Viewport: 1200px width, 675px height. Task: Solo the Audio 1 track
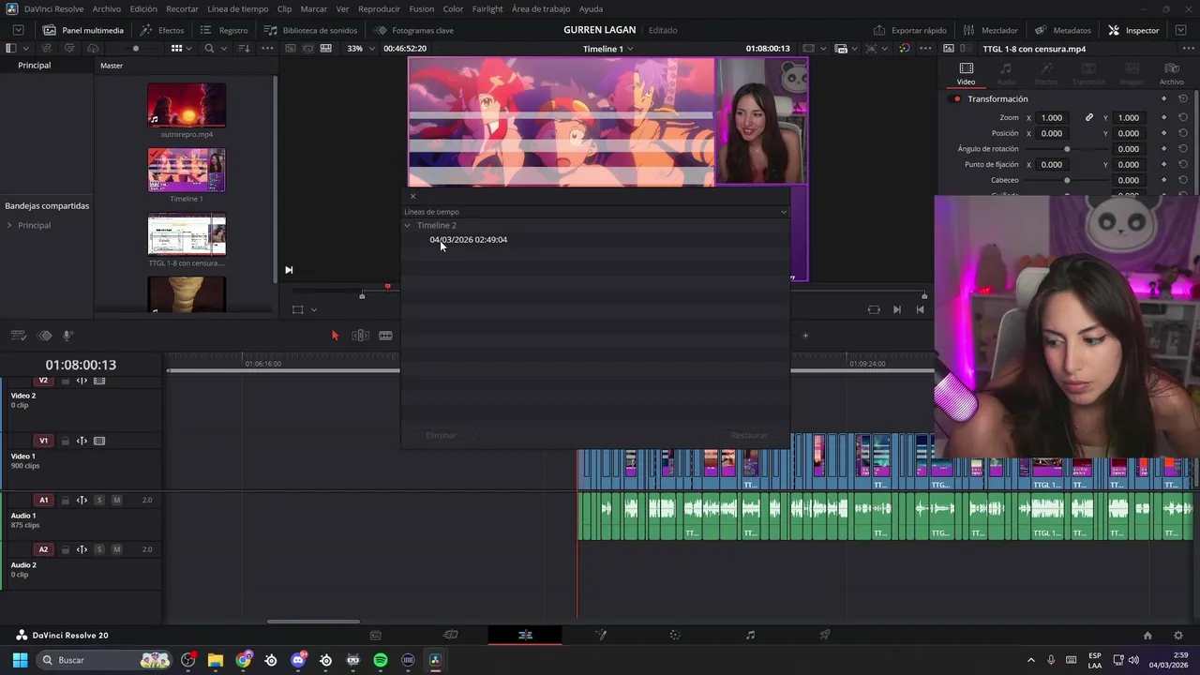pyautogui.click(x=99, y=500)
